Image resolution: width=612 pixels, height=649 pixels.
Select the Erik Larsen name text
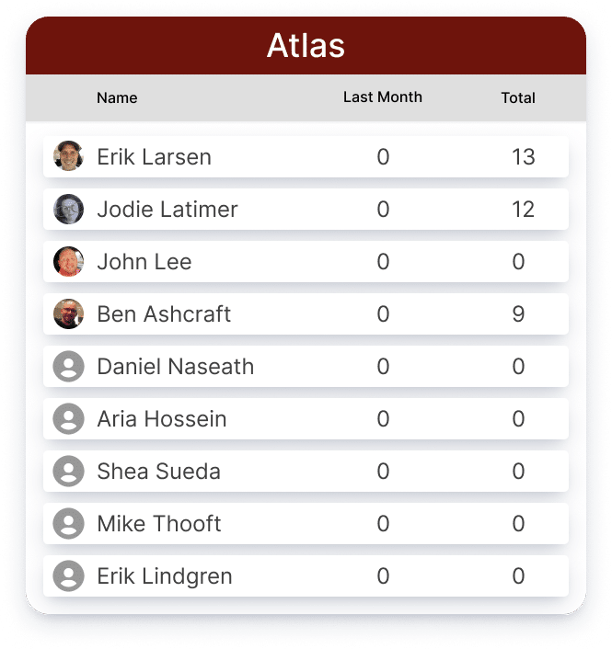pyautogui.click(x=154, y=157)
